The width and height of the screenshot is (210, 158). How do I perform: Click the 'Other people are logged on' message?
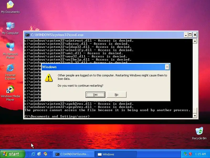click(112, 77)
